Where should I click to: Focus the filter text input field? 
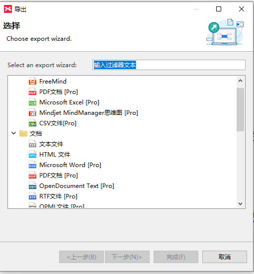[x=169, y=65]
